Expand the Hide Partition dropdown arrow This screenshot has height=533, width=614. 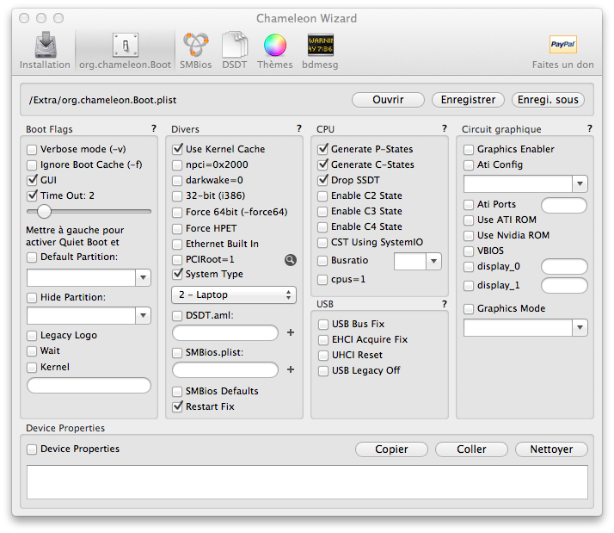144,315
